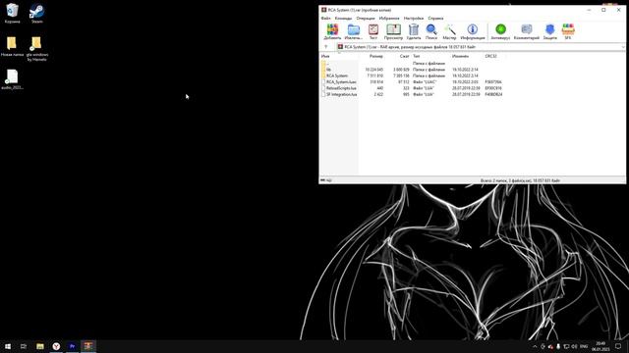
Task: Open the Избранное menu
Action: tap(389, 19)
